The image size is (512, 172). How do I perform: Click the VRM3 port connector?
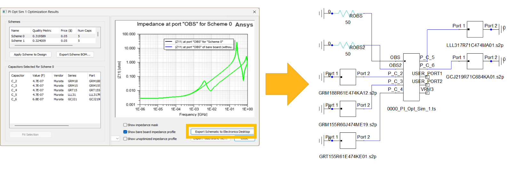click(427, 93)
